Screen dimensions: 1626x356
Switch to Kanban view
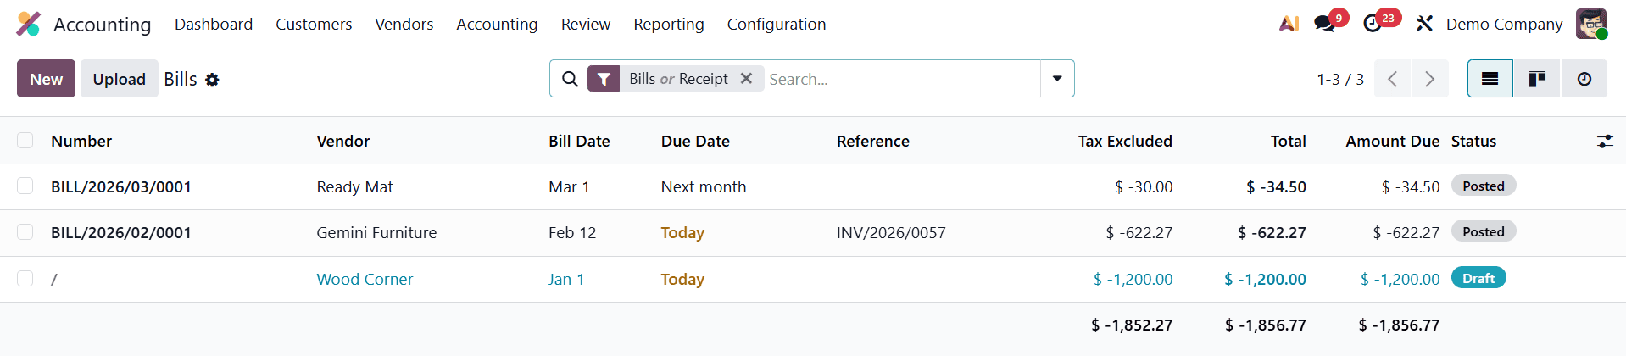[x=1537, y=79]
